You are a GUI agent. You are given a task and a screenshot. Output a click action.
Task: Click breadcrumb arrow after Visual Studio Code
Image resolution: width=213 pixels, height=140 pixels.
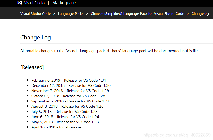point(54,14)
